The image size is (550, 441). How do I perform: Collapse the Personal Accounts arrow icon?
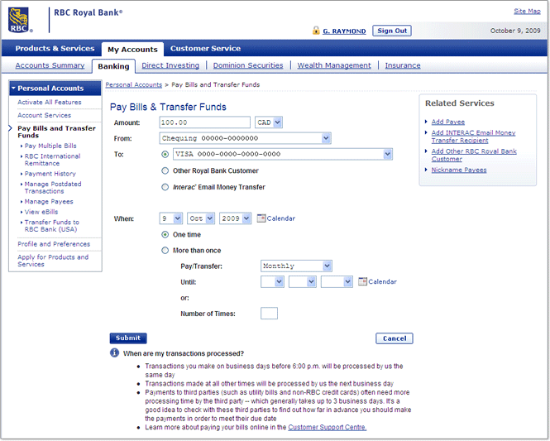(x=14, y=88)
